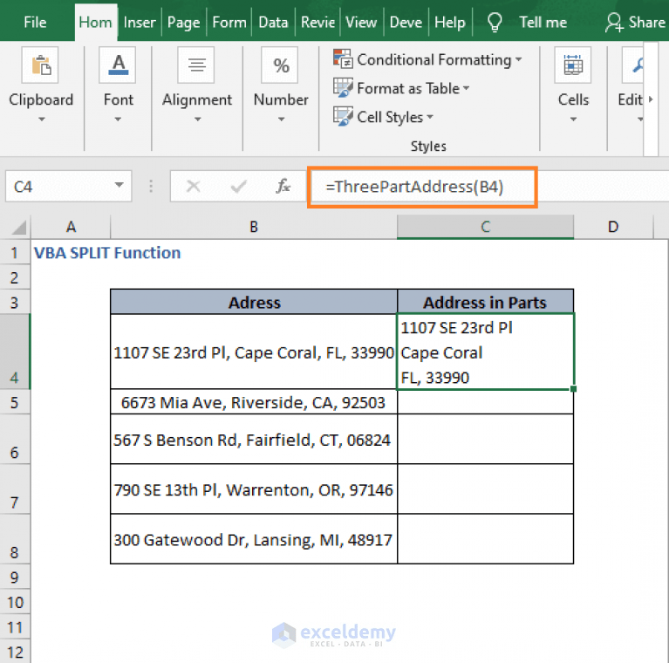Switch to the Insert tab
The width and height of the screenshot is (669, 663).
[140, 22]
